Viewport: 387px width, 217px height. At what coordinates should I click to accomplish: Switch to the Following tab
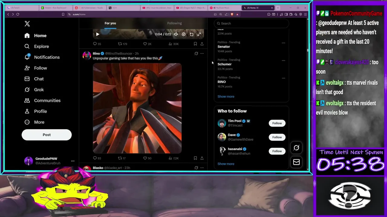tap(174, 23)
